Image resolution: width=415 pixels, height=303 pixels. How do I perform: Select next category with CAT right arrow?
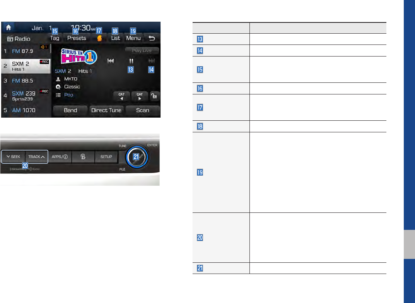(x=140, y=96)
